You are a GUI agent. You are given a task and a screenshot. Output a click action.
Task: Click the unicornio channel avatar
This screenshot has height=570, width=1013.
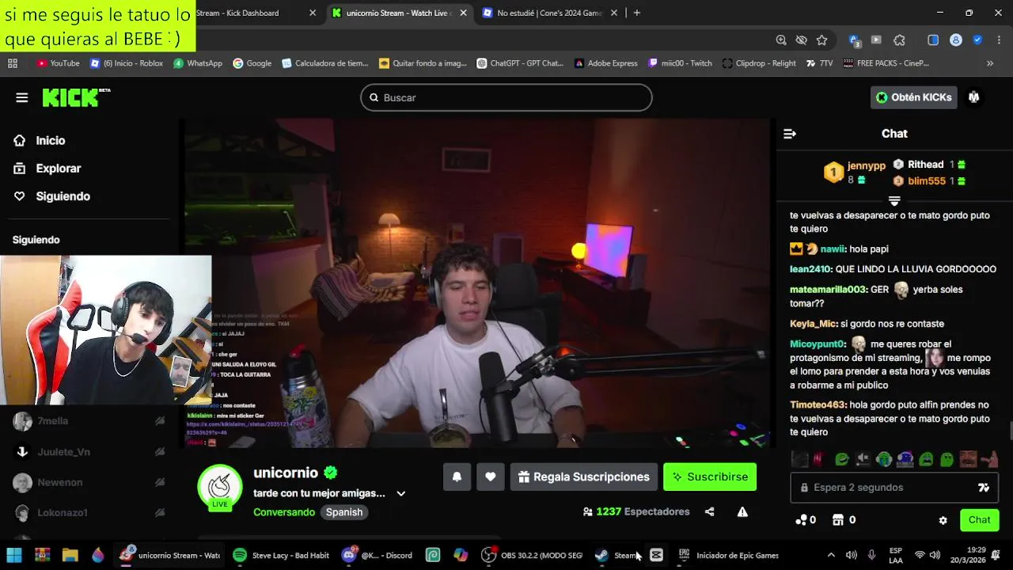tap(219, 487)
